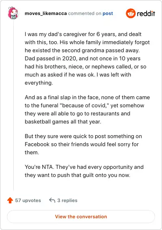Click the "View the conversation" button
The height and width of the screenshot is (230, 162).
pyautogui.click(x=81, y=217)
